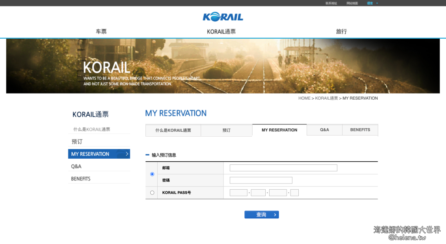Click the arrow on sidebar MY RESERVATION
This screenshot has height=244, width=446.
126,154
